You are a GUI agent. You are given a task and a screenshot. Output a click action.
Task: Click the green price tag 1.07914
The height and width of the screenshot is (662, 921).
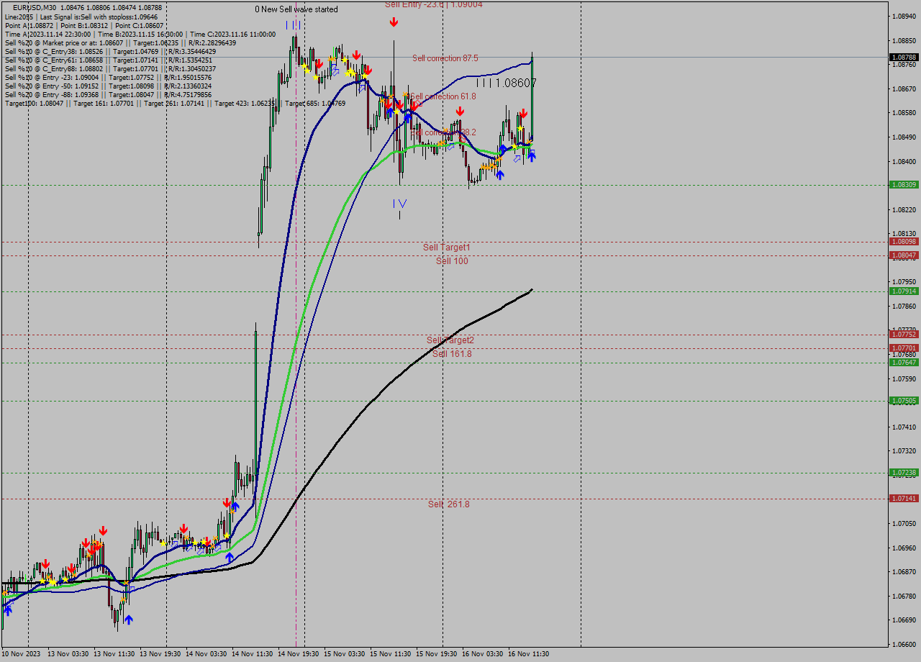tap(904, 291)
